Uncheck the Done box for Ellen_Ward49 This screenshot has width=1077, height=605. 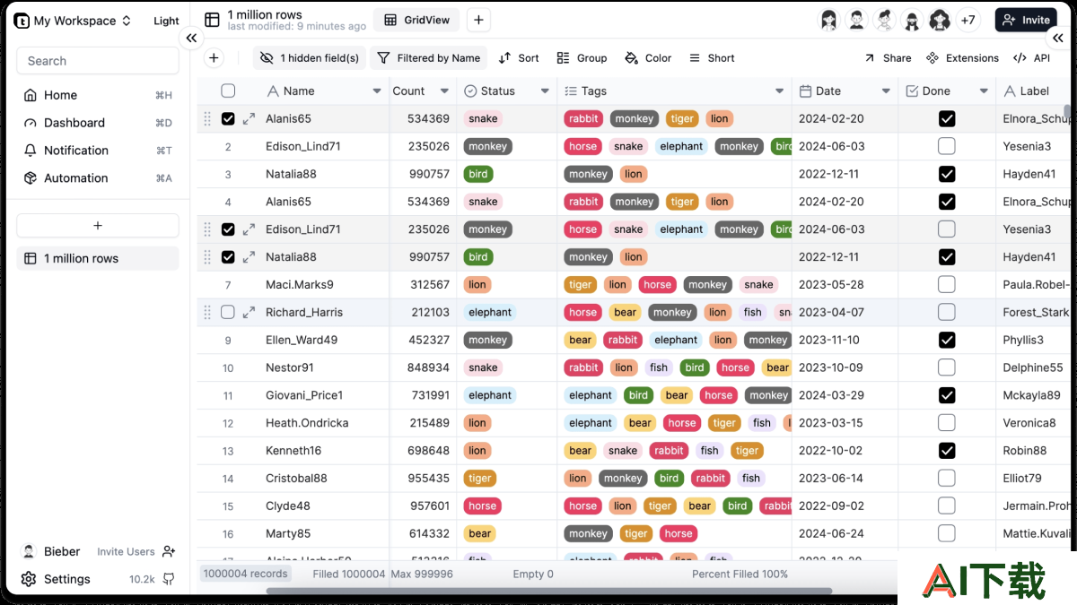[x=946, y=340]
